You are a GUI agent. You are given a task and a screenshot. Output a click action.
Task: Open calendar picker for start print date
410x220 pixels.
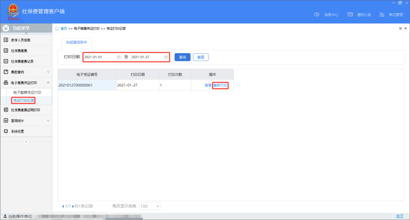(x=119, y=57)
